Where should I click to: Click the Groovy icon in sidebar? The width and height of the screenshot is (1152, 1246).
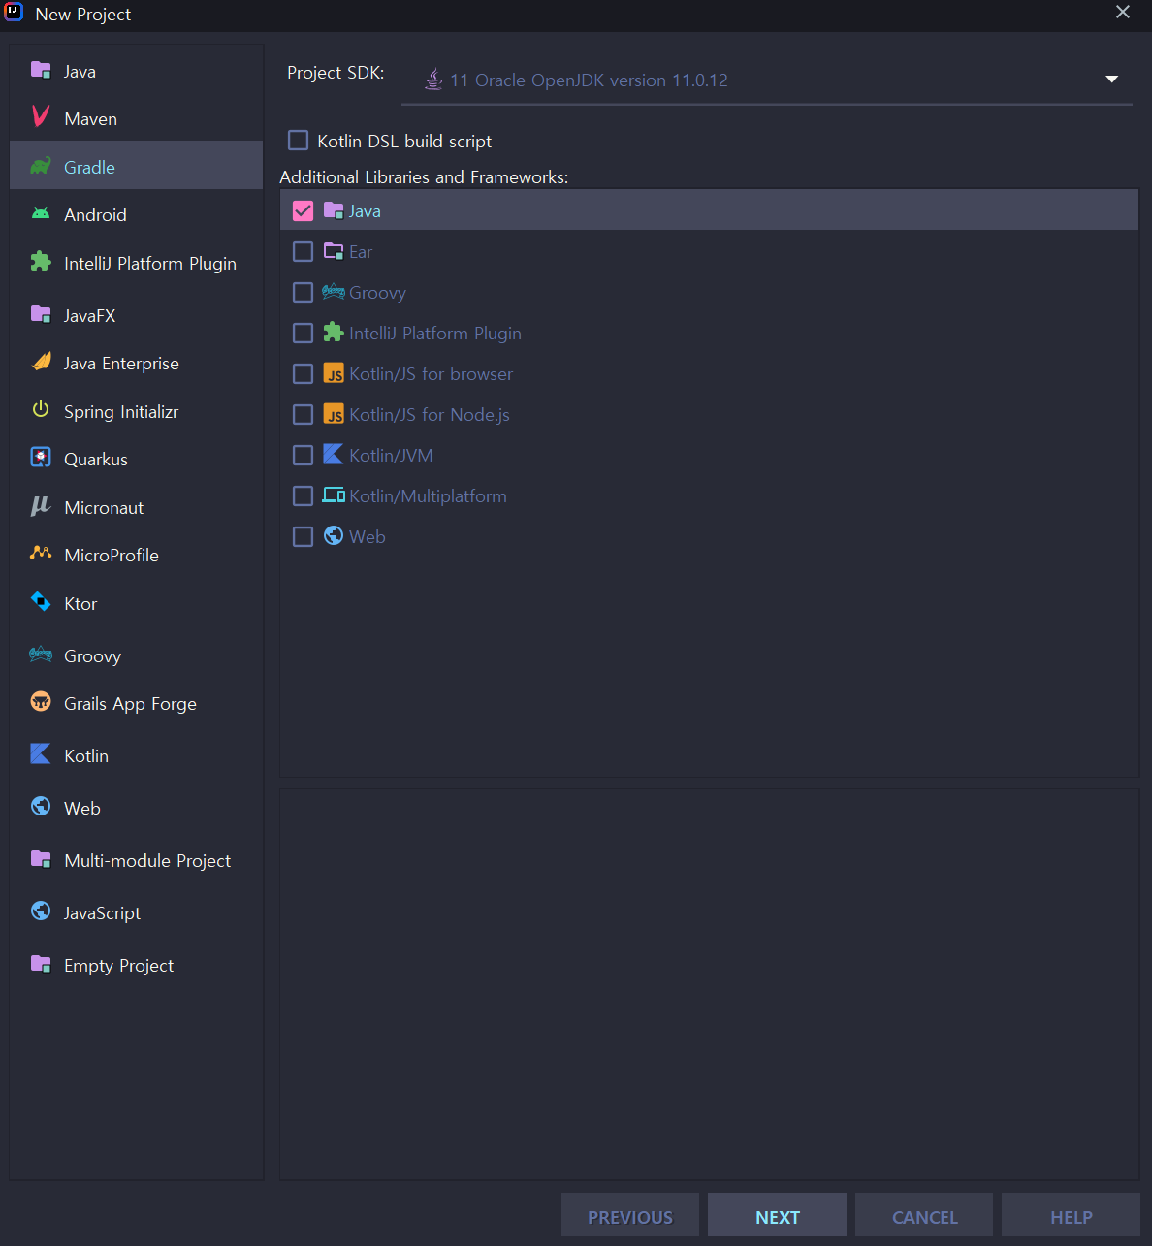pyautogui.click(x=41, y=655)
